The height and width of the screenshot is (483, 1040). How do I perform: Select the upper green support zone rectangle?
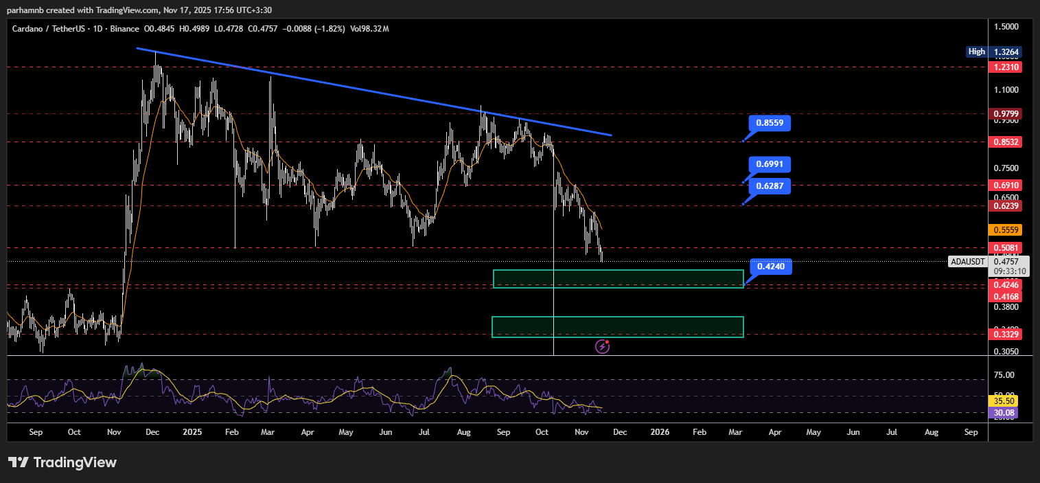coord(618,278)
